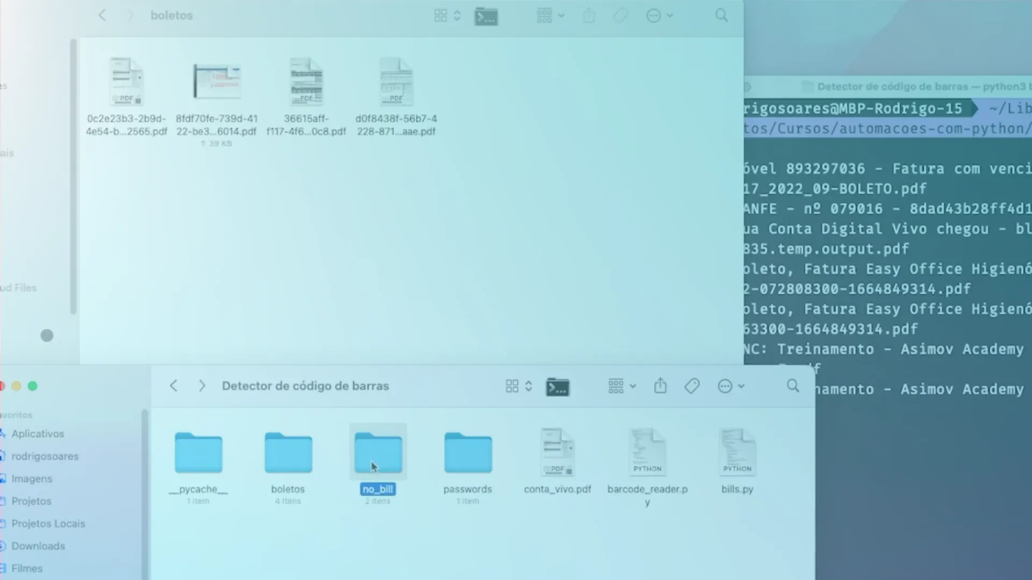The height and width of the screenshot is (580, 1032).
Task: Select the passwords folder
Action: [x=468, y=453]
